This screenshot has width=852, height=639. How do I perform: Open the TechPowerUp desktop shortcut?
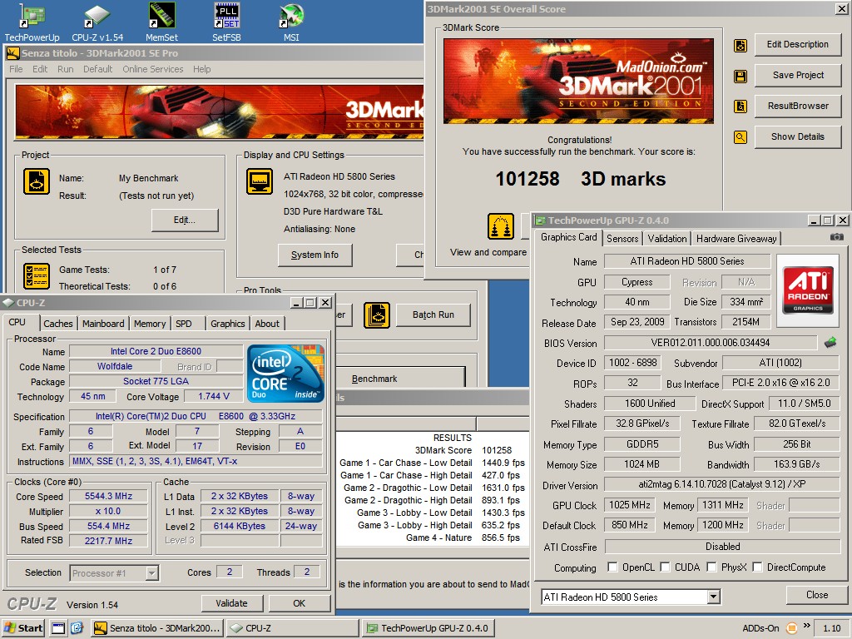32,22
